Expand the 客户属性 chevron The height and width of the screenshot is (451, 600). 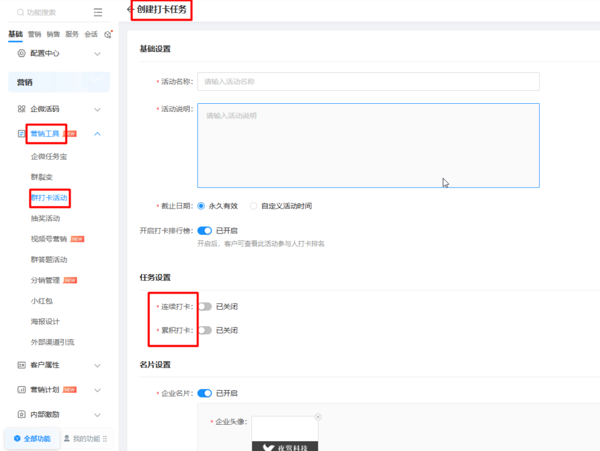point(98,365)
